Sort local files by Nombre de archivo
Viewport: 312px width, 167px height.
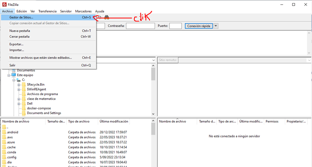[23, 122]
